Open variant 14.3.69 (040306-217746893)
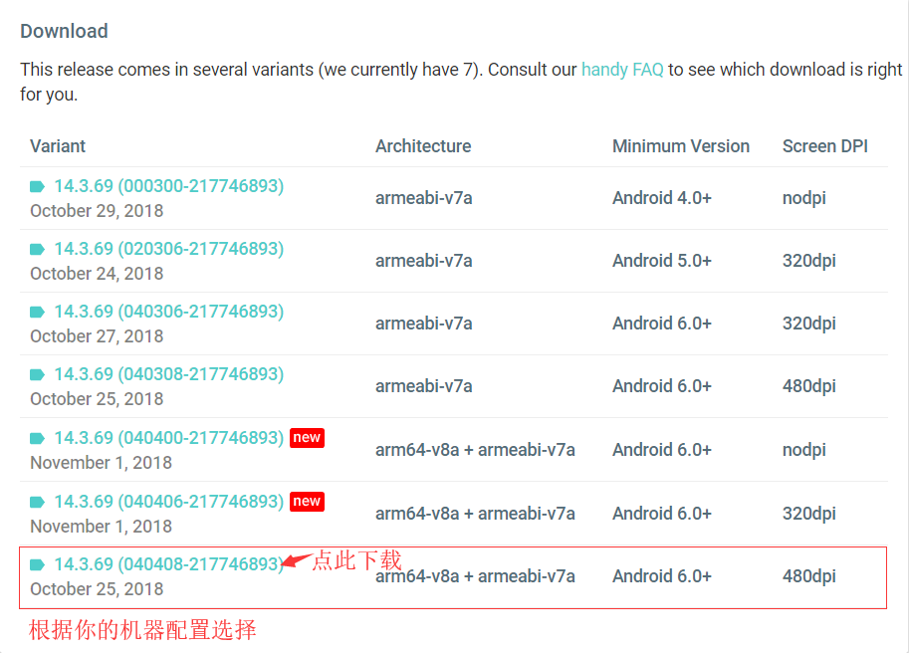 [x=168, y=312]
